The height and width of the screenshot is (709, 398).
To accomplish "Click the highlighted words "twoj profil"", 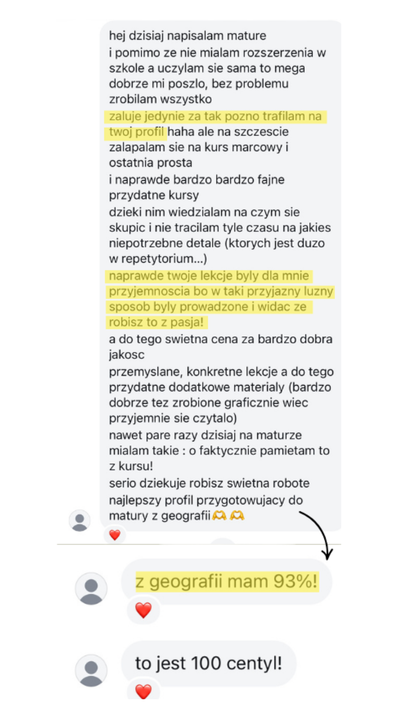I will tap(136, 132).
